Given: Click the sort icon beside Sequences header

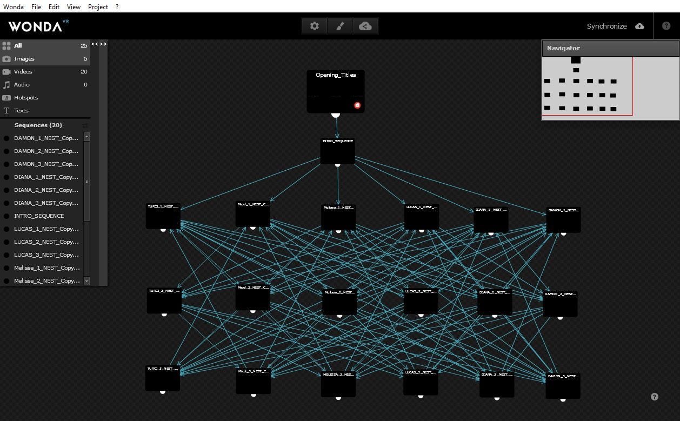Looking at the screenshot, I should pos(85,125).
